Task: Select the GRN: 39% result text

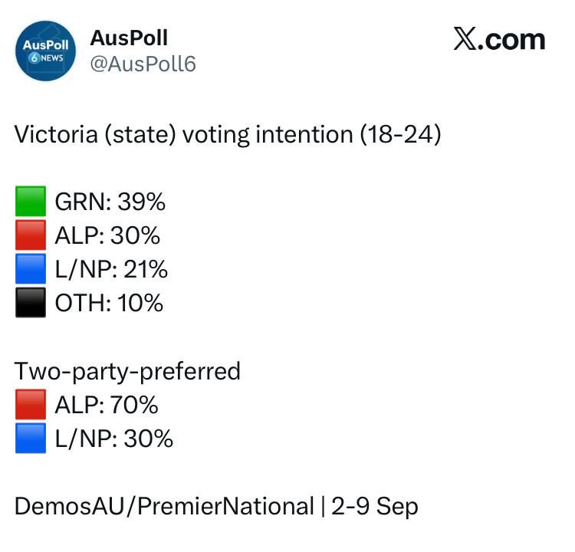Action: coord(110,202)
